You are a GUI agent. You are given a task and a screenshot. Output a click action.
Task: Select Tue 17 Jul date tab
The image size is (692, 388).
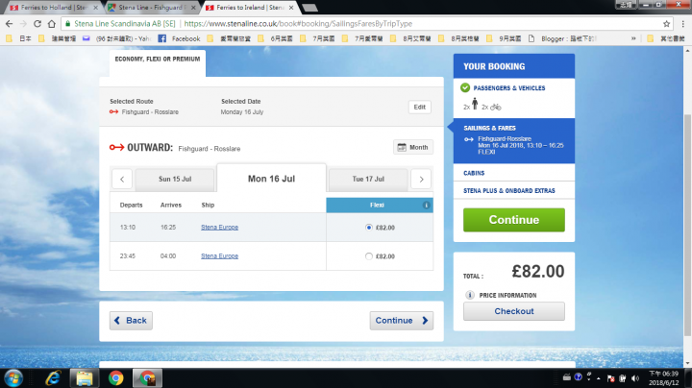point(368,180)
